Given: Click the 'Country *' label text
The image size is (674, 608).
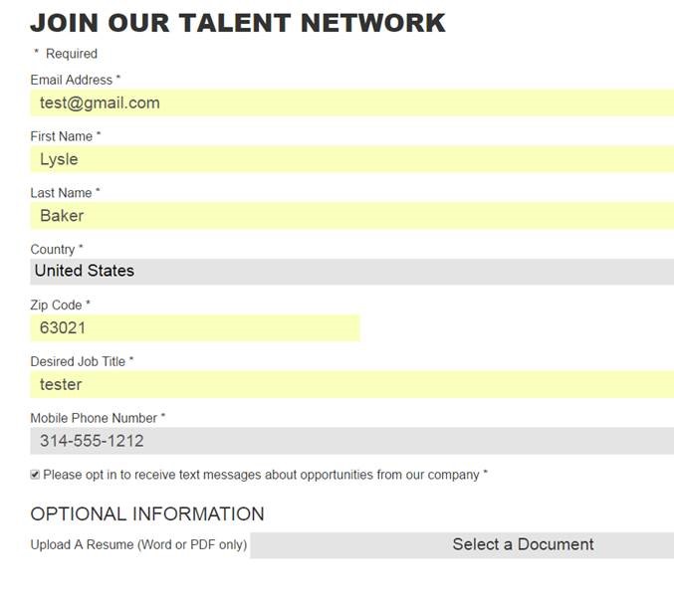Looking at the screenshot, I should click(57, 250).
